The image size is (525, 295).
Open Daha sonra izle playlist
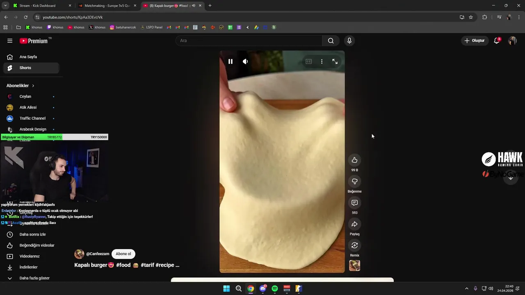31,234
